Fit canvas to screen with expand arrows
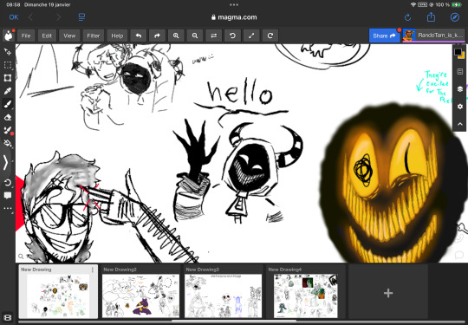 (x=251, y=36)
